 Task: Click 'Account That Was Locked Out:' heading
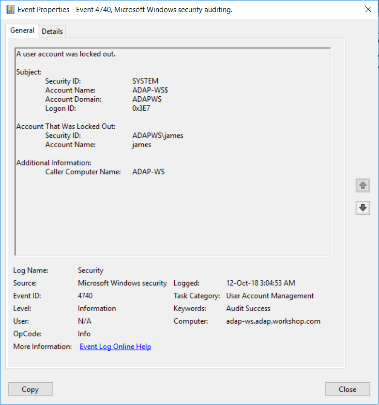[66, 126]
